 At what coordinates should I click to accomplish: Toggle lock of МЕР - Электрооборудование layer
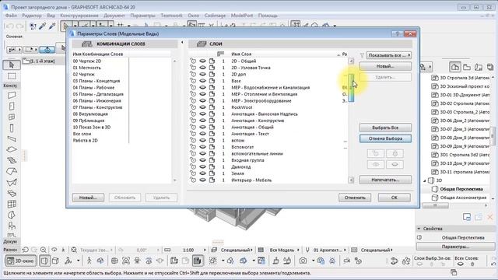click(x=193, y=100)
